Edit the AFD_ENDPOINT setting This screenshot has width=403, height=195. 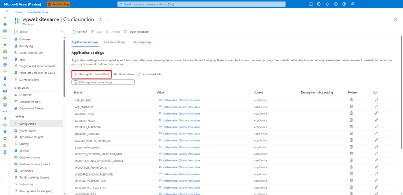click(376, 107)
